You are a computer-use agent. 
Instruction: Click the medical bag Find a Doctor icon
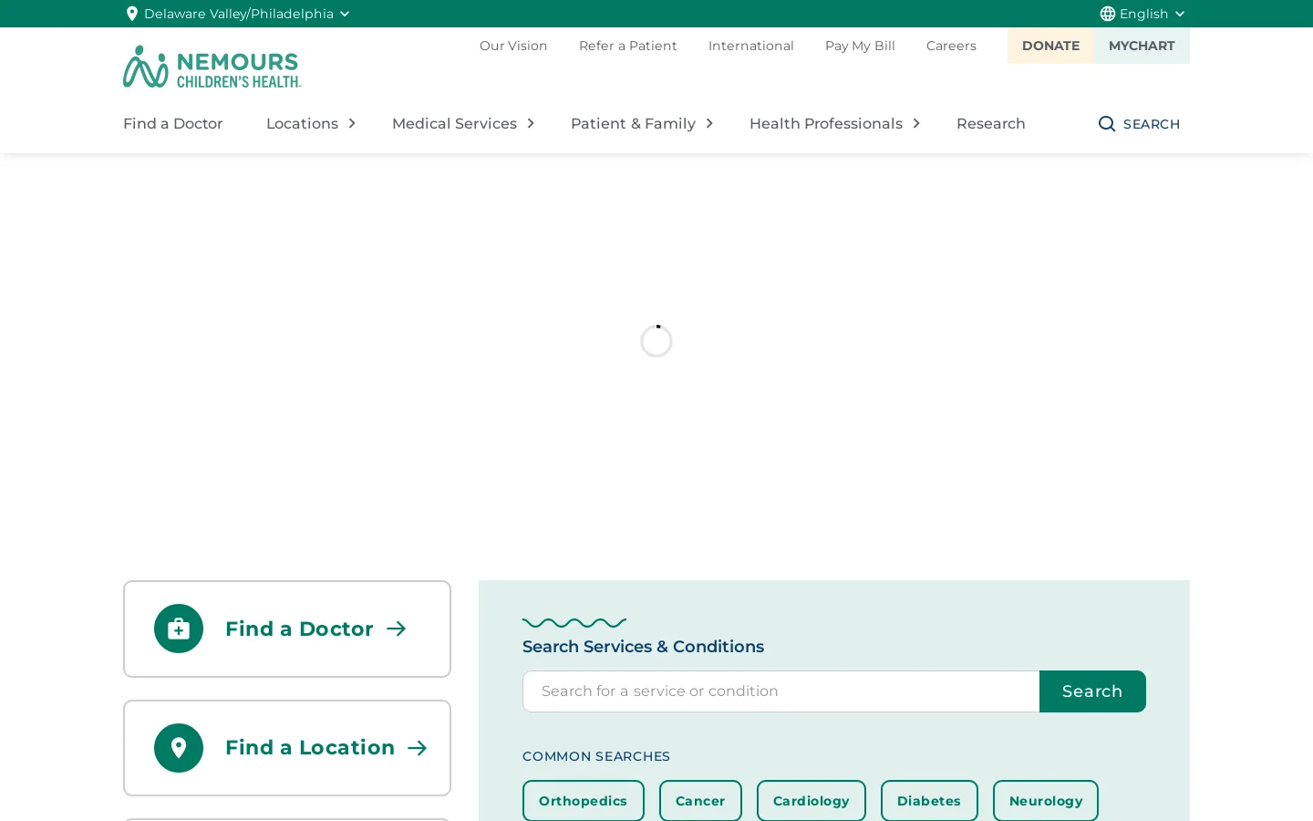coord(179,629)
